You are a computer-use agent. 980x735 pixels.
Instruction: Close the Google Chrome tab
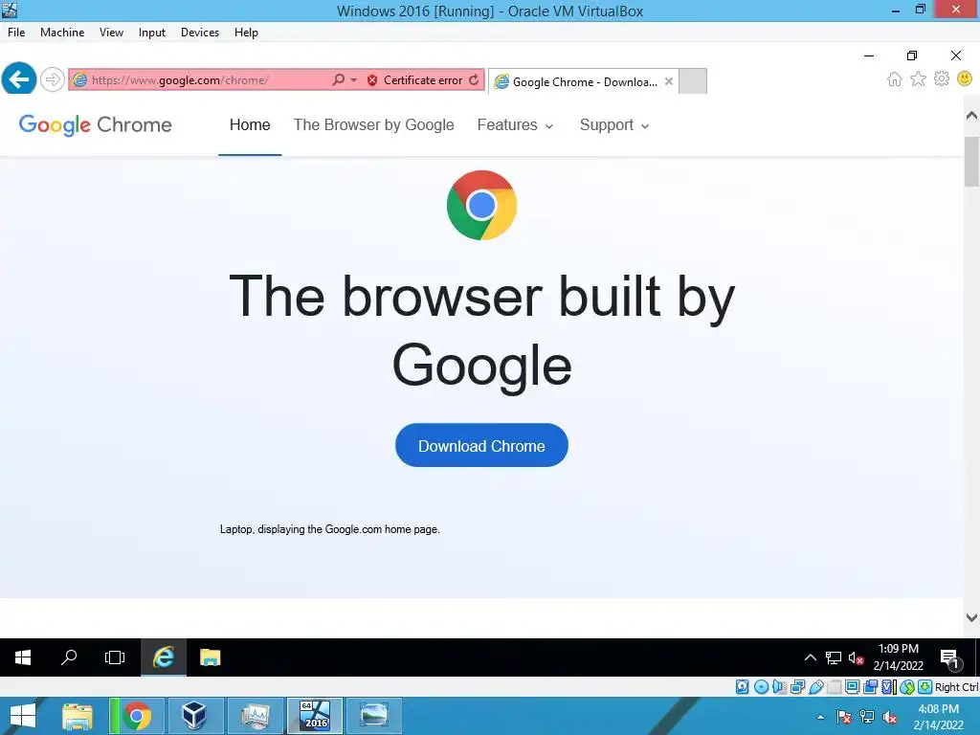(x=669, y=81)
